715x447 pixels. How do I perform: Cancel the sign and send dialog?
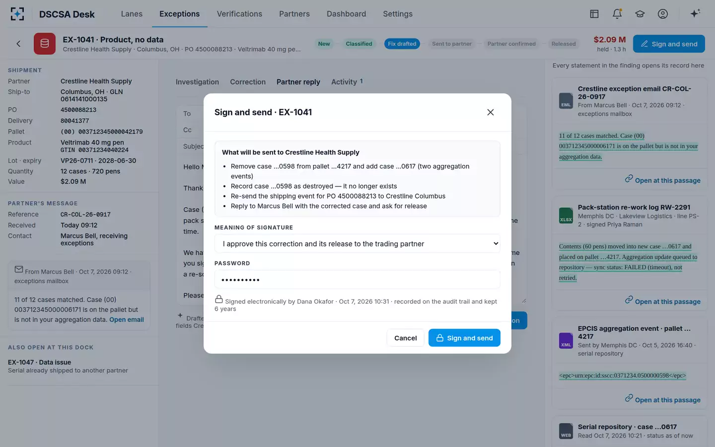coord(406,338)
